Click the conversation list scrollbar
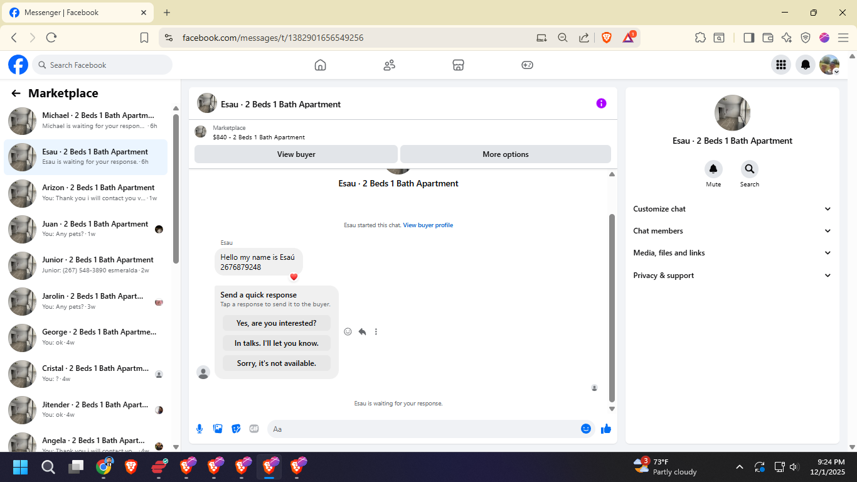This screenshot has height=482, width=857. pos(176,188)
